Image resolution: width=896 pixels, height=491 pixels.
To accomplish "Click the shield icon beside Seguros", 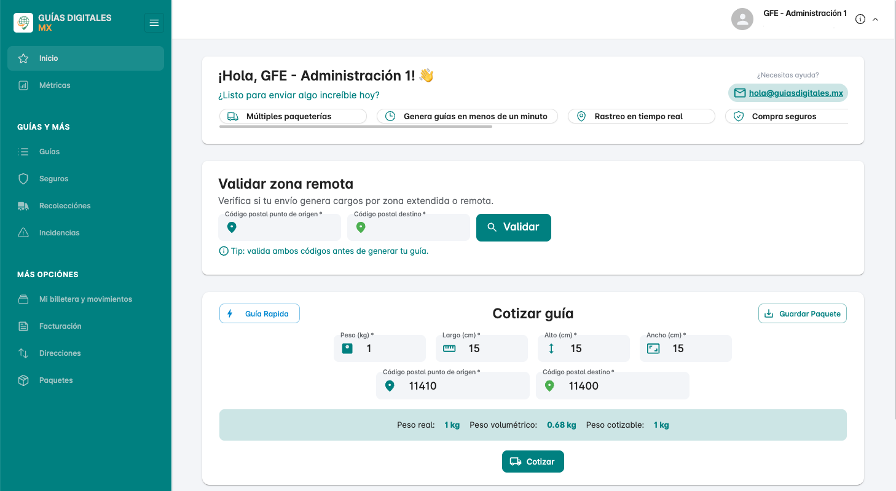I will tap(23, 179).
